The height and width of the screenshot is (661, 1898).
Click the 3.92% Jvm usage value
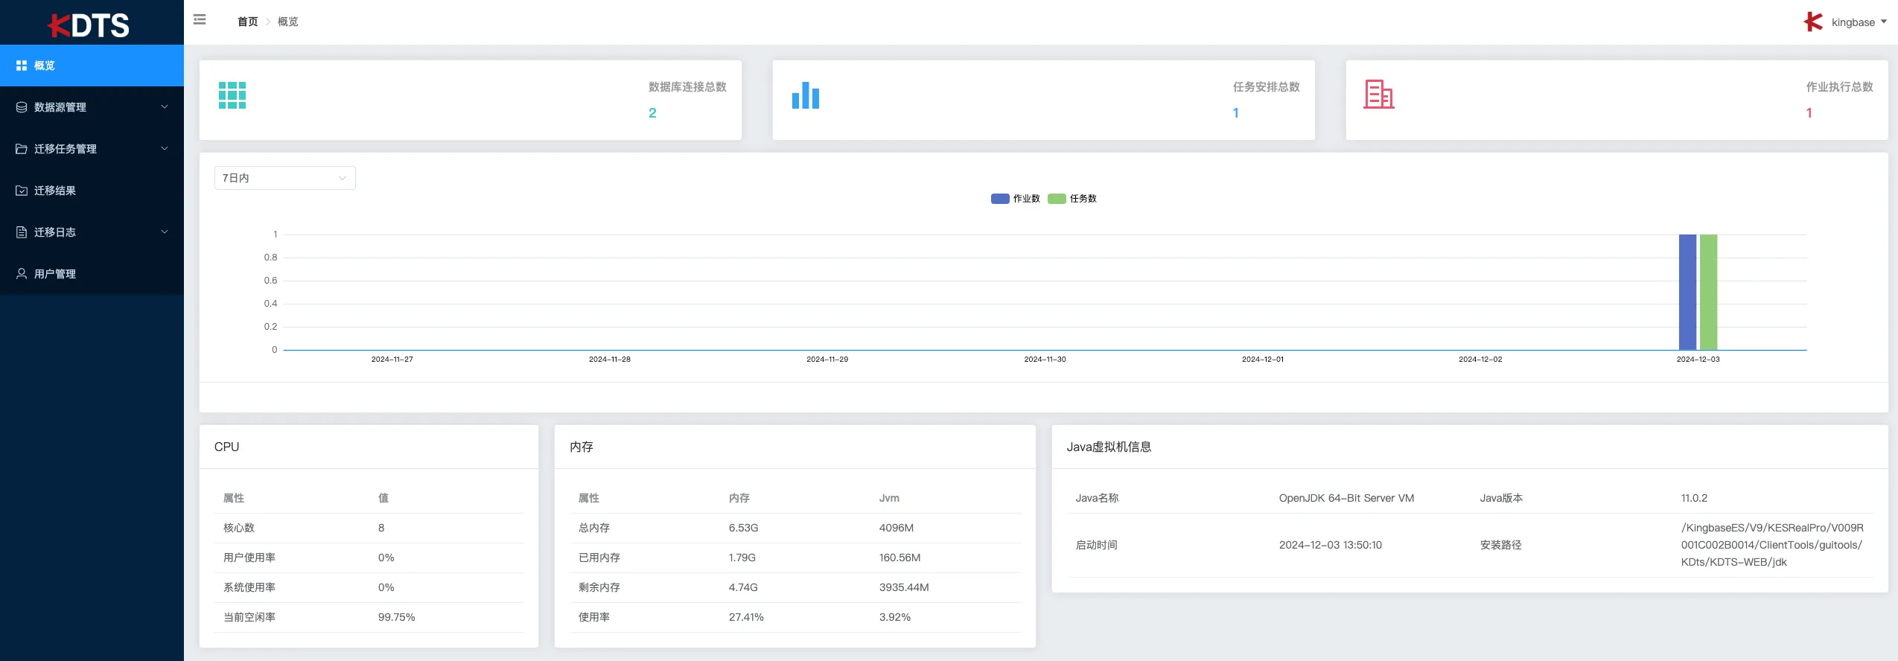pos(895,617)
